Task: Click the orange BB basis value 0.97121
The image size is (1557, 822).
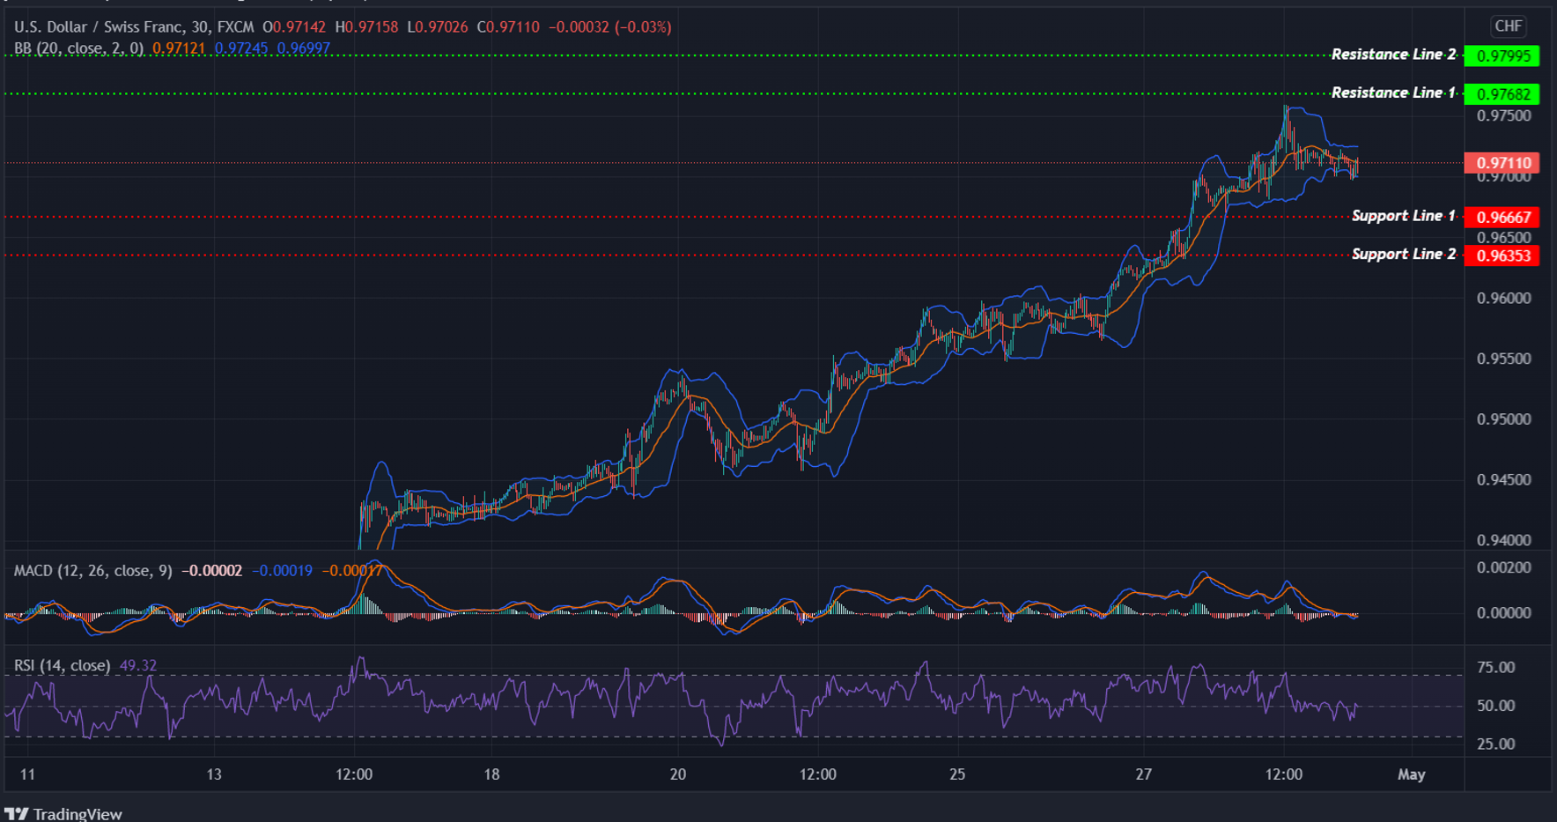Action: [x=181, y=48]
